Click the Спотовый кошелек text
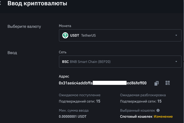The image size is (184, 123). (136, 116)
